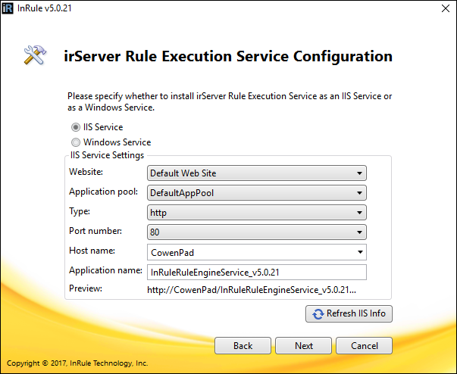This screenshot has width=457, height=374.
Task: Click the InRule app logo in title bar
Action: coord(8,8)
